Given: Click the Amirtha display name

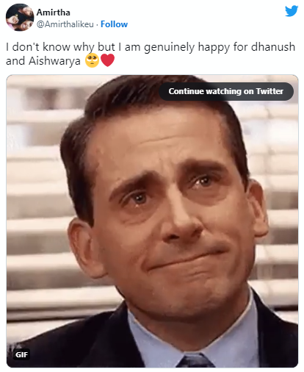Looking at the screenshot, I should click(x=54, y=12).
